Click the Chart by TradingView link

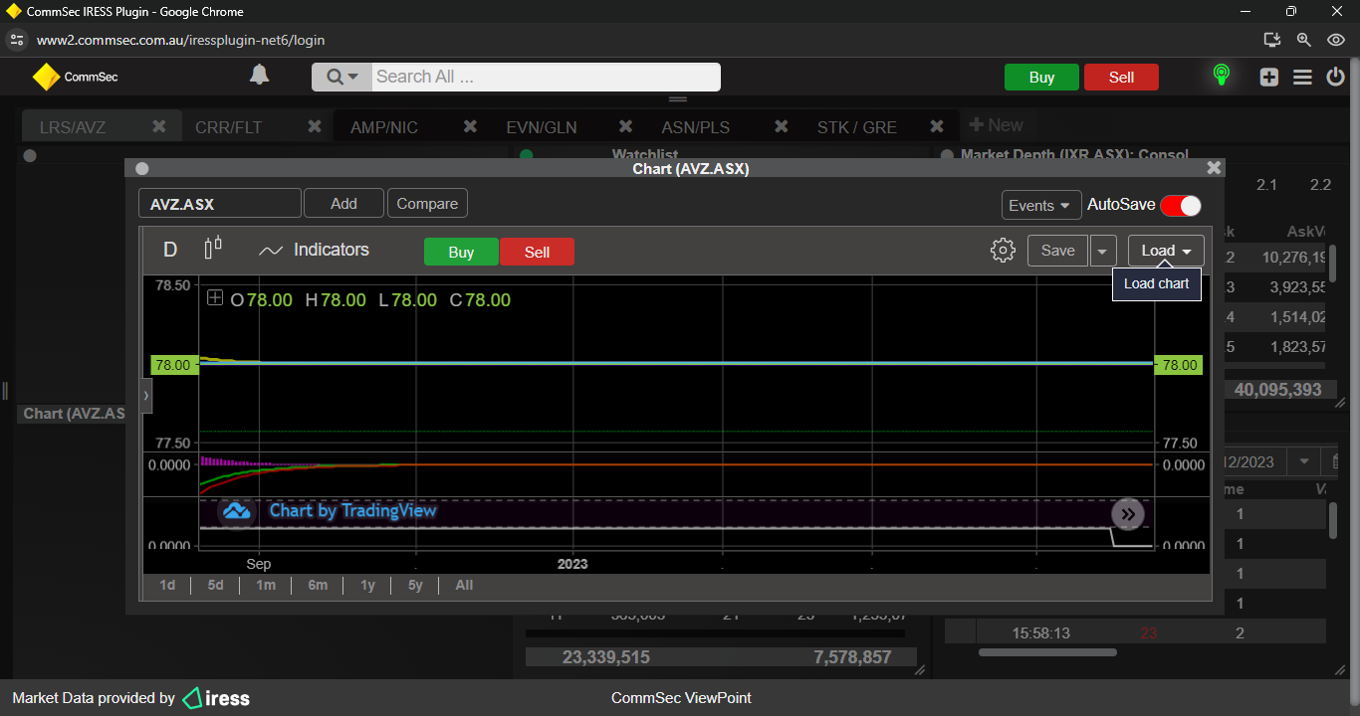352,510
